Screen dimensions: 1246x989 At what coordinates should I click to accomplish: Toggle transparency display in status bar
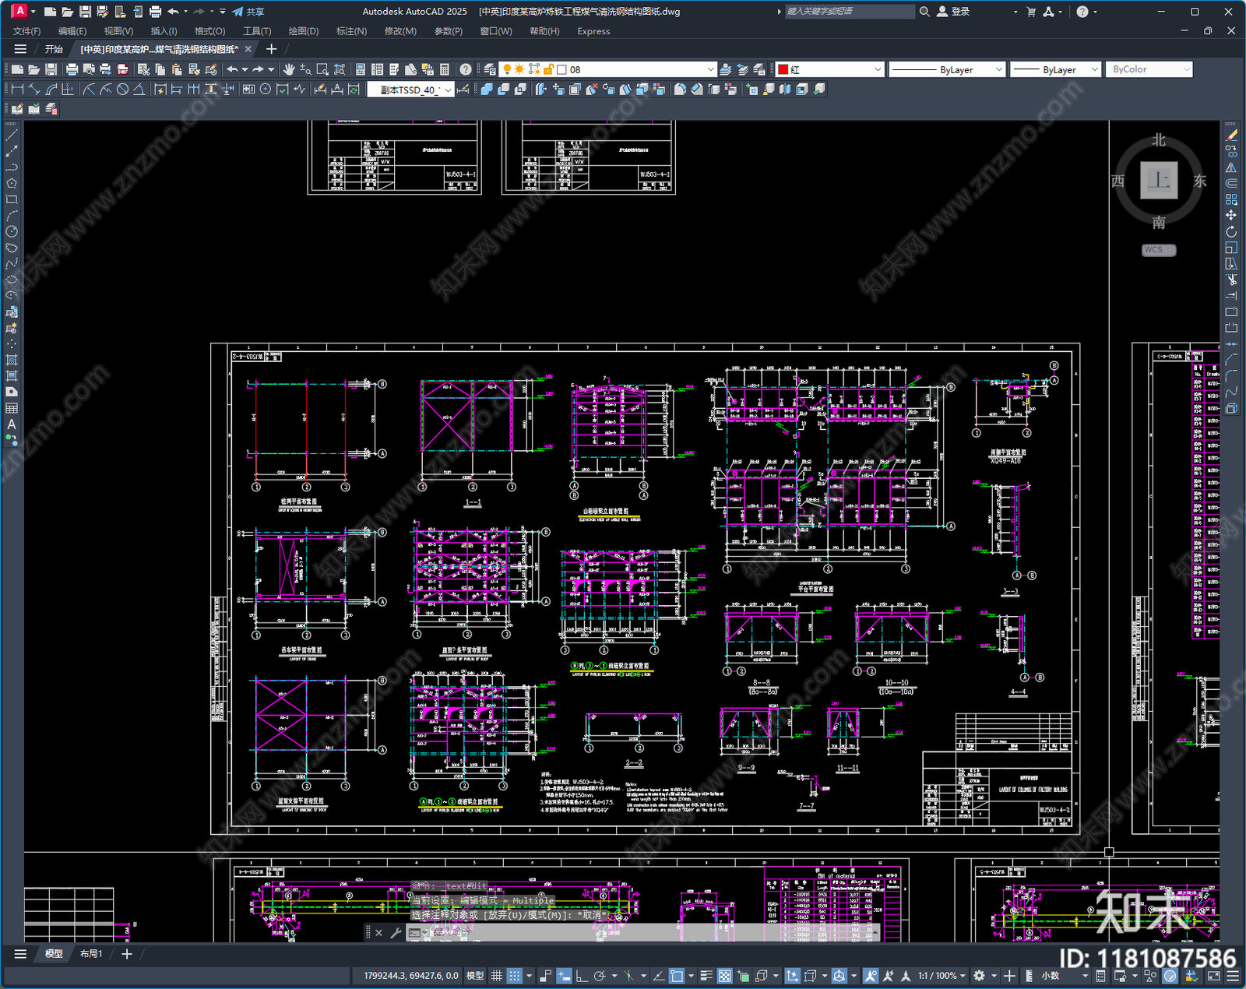(x=724, y=976)
